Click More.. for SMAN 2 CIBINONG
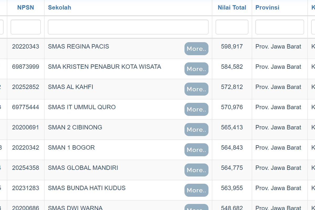 pyautogui.click(x=196, y=129)
